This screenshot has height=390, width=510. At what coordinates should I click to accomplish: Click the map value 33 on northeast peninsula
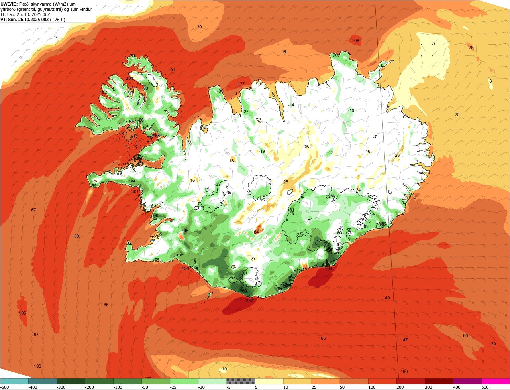pos(336,56)
